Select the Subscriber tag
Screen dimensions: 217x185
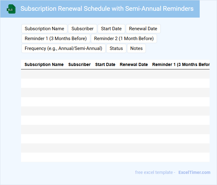[x=83, y=29]
